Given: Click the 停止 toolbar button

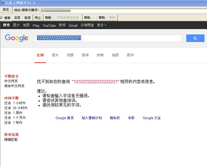Looking at the screenshot, I should (x=38, y=18).
